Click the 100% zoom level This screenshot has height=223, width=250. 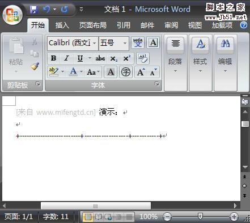pos(149,217)
